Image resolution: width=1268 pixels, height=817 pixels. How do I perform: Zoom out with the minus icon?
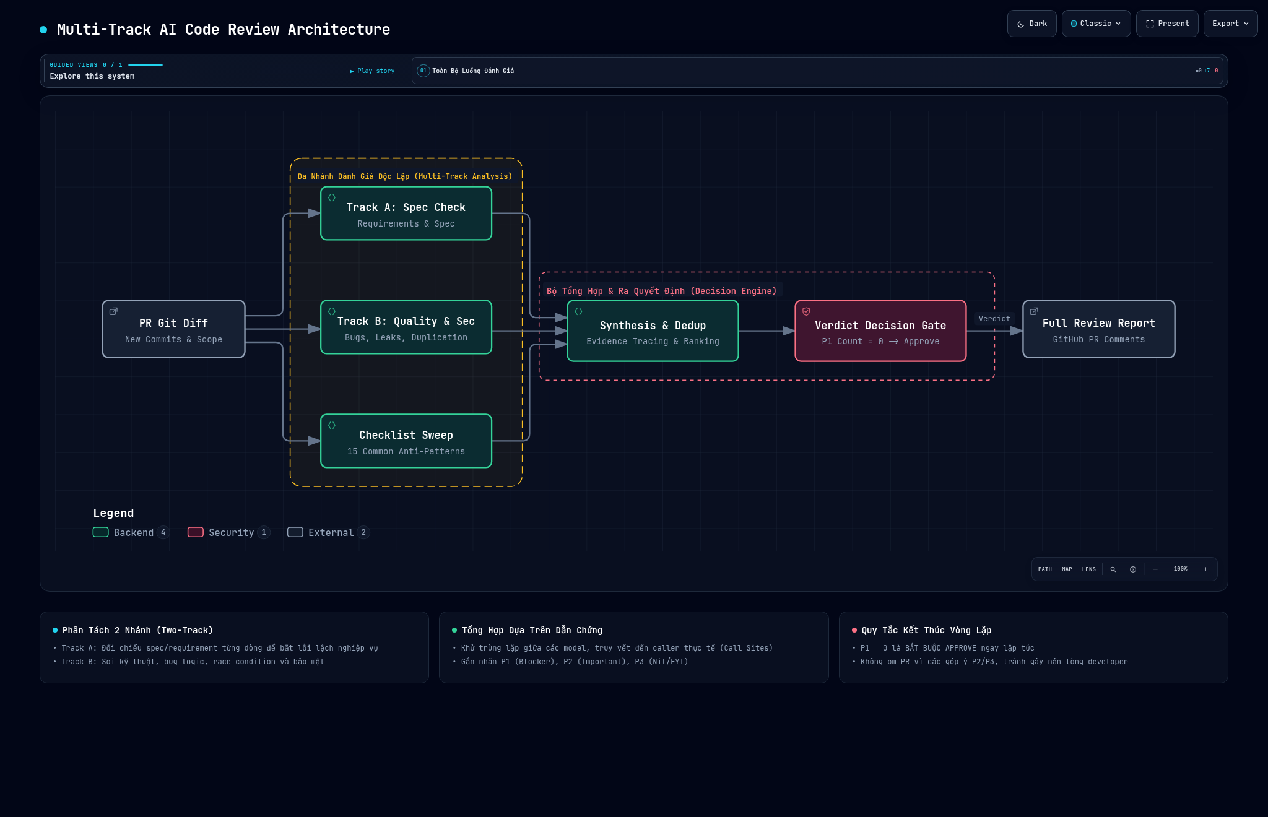pos(1155,569)
